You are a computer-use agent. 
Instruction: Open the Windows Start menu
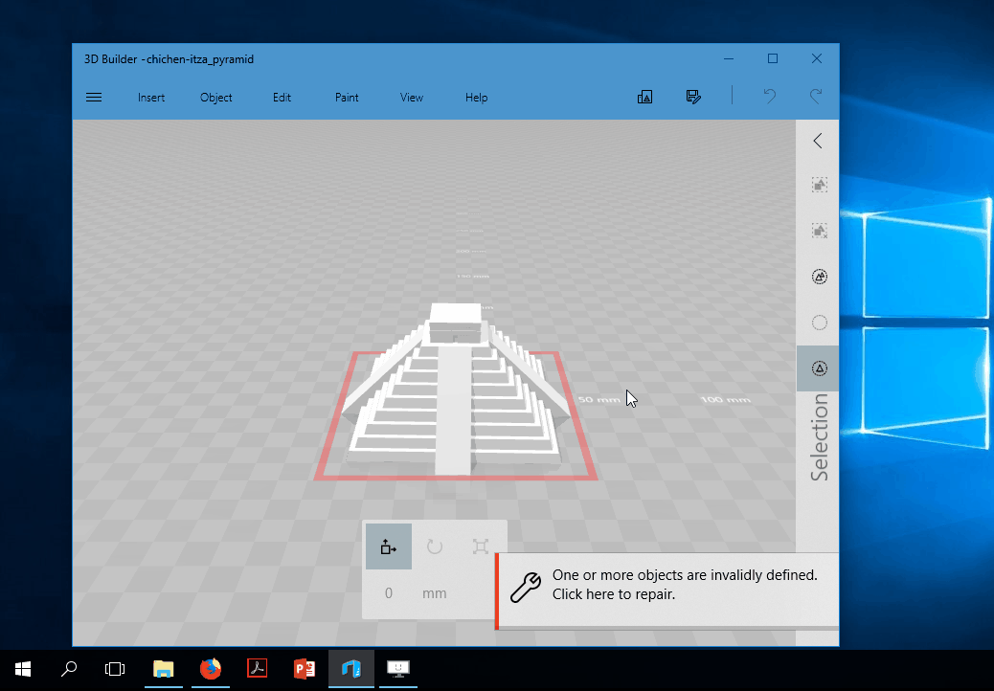[23, 669]
